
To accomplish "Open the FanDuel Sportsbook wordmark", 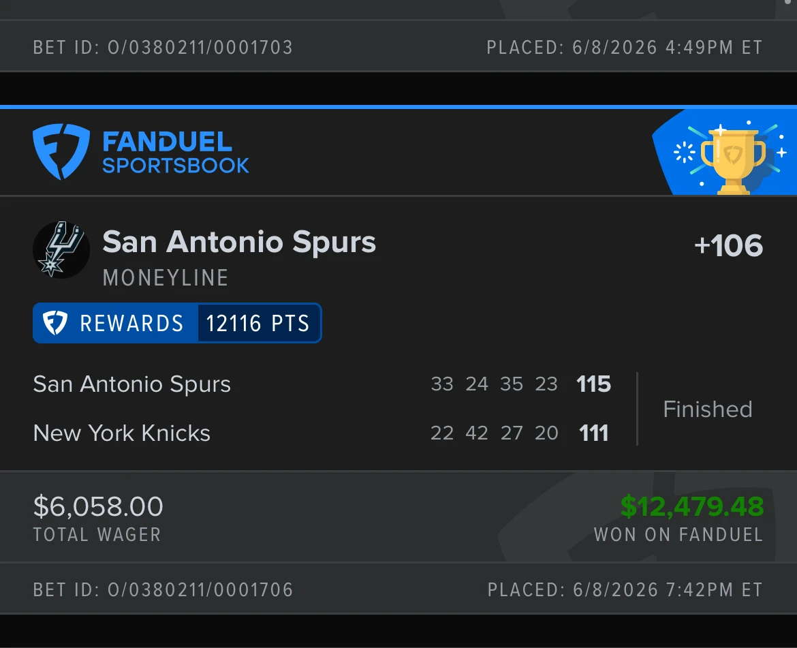I will point(175,153).
